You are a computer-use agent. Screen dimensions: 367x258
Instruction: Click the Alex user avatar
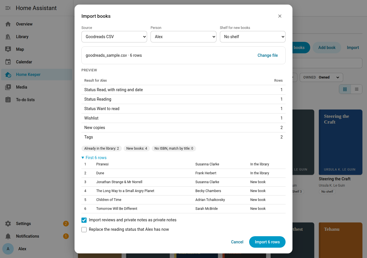point(8,249)
